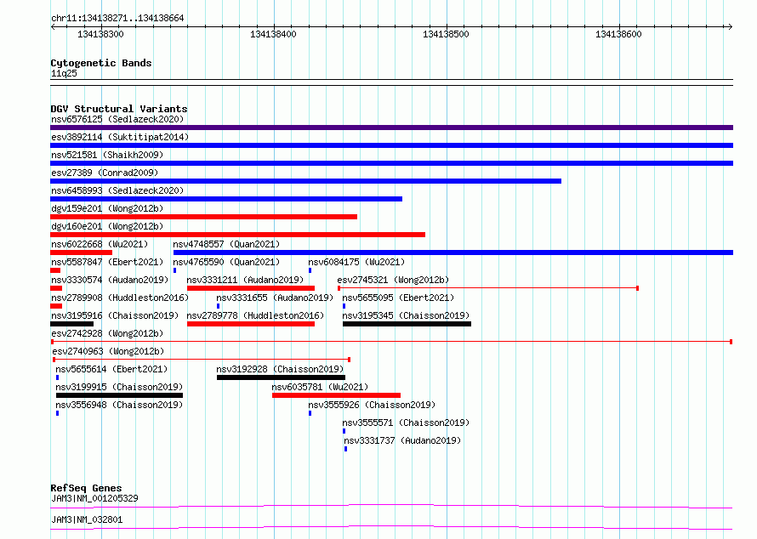This screenshot has height=539, width=757.
Task: Select nsv3331211 (Audano2019) label
Action: (x=245, y=280)
